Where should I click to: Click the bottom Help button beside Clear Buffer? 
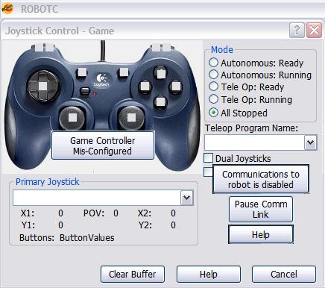pos(209,274)
